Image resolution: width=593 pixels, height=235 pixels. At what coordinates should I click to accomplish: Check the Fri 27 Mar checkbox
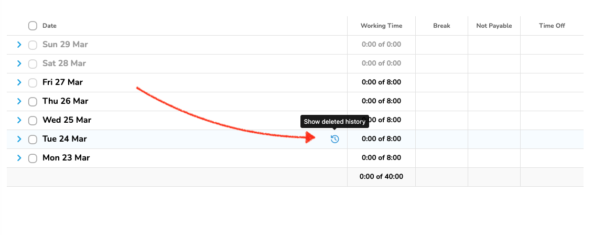pyautogui.click(x=33, y=82)
